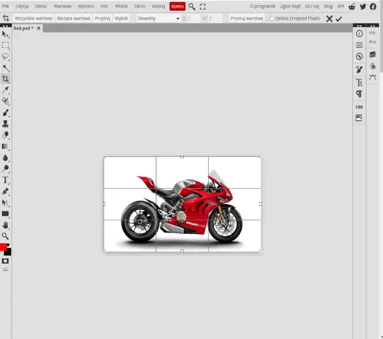Image resolution: width=383 pixels, height=339 pixels.
Task: Select the Hand tool
Action: coord(5,225)
